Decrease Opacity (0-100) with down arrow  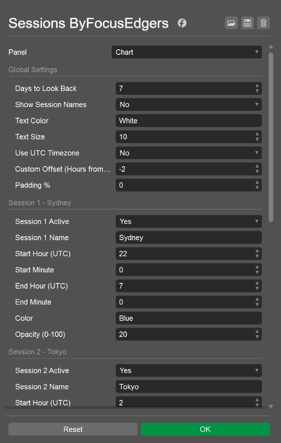point(257,337)
